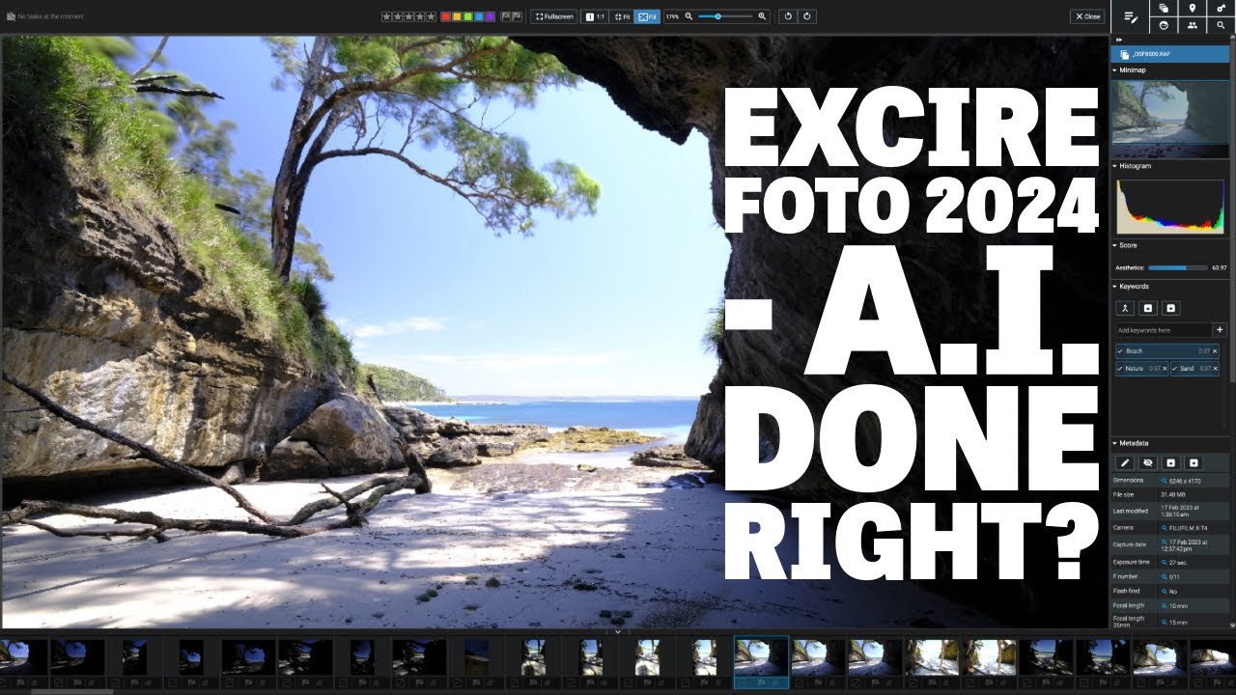1236x695 pixels.
Task: Click the 63.97 aesthetics score value
Action: coord(1220,267)
